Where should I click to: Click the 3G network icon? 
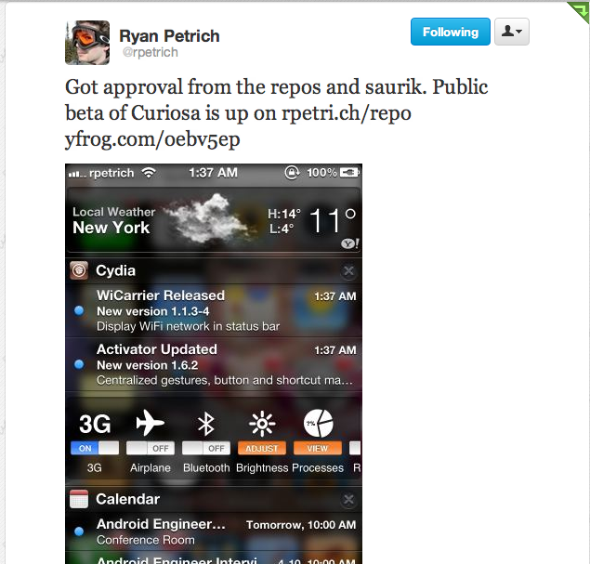coord(95,424)
